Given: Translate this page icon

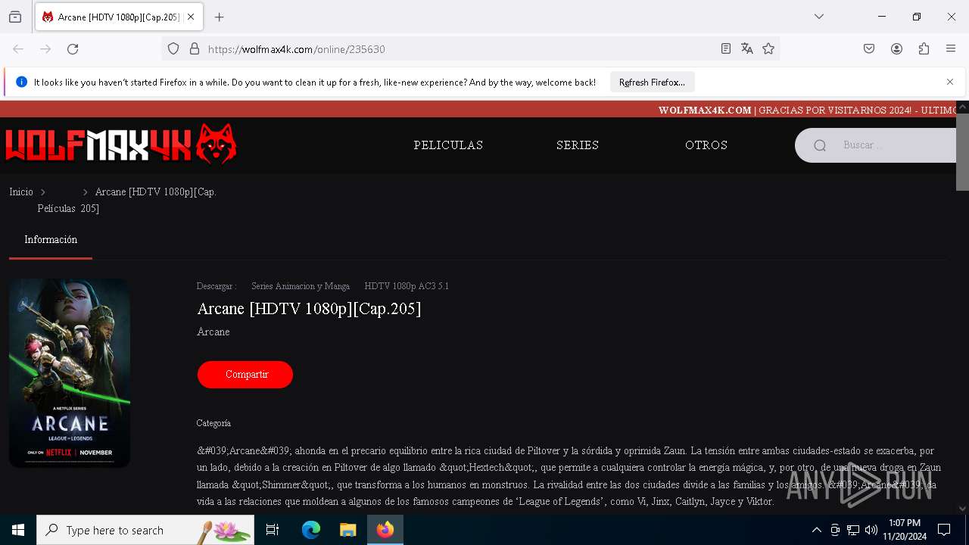Looking at the screenshot, I should (747, 49).
